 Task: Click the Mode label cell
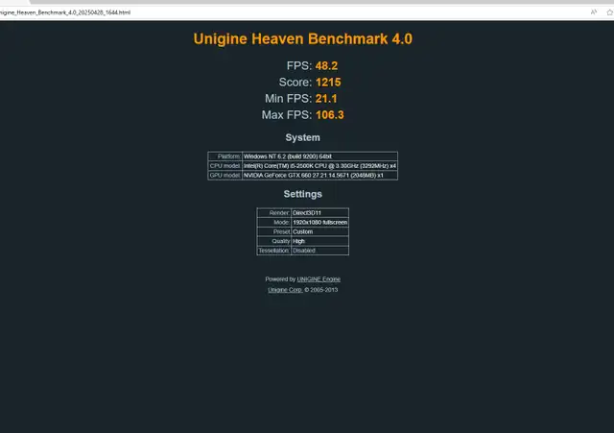[274, 222]
